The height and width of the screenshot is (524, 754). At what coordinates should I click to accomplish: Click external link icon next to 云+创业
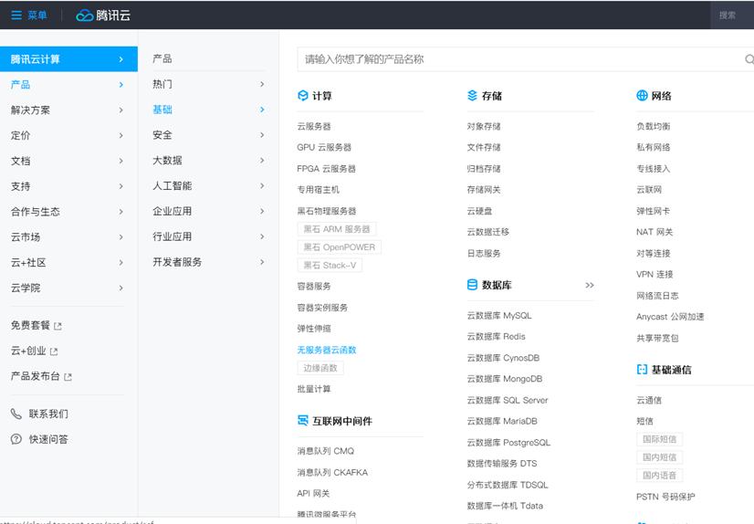click(54, 351)
